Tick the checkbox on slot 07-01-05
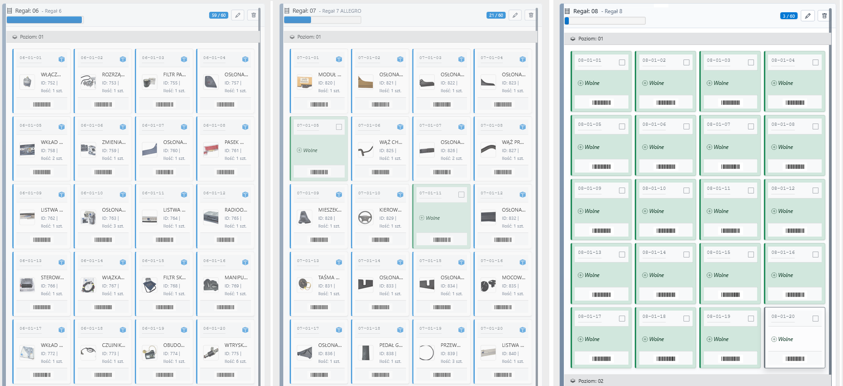This screenshot has width=843, height=386. [339, 127]
